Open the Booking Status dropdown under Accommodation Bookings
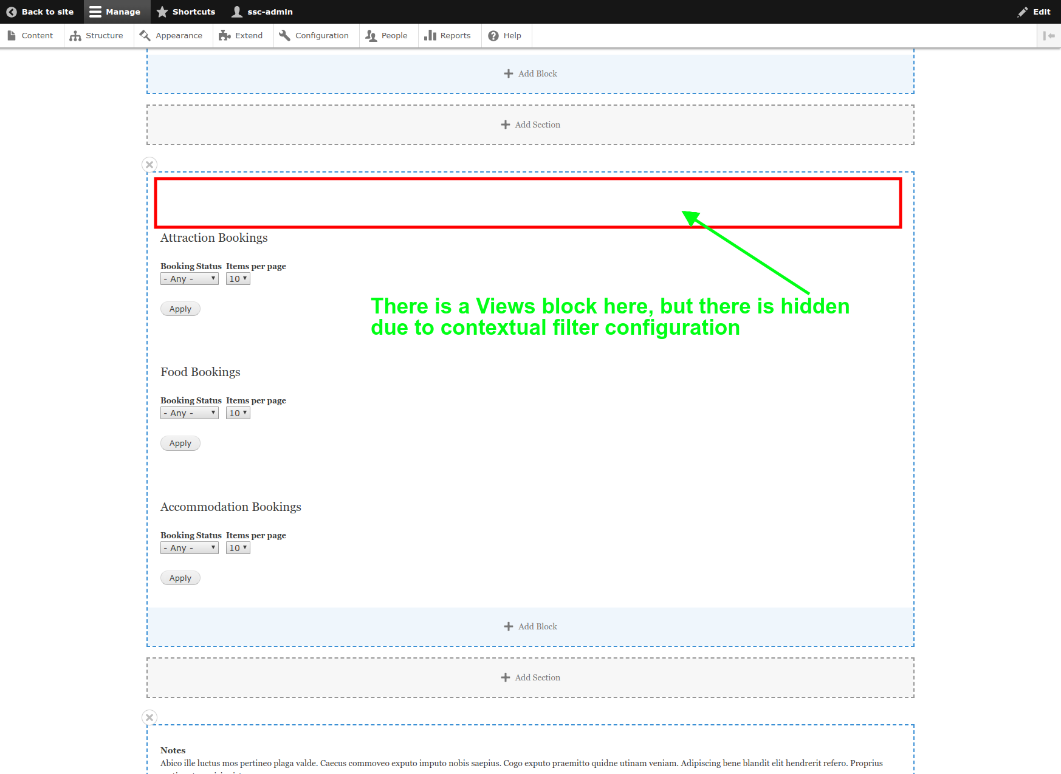The width and height of the screenshot is (1061, 774). (x=189, y=547)
